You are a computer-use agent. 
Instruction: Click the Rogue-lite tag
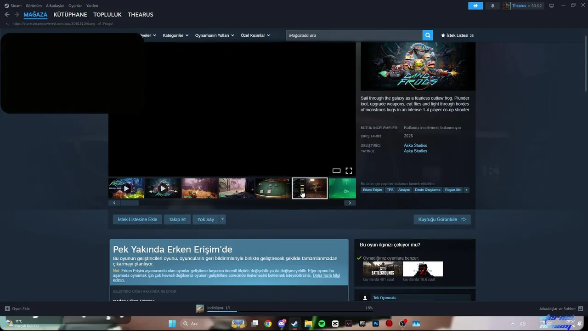tap(452, 190)
